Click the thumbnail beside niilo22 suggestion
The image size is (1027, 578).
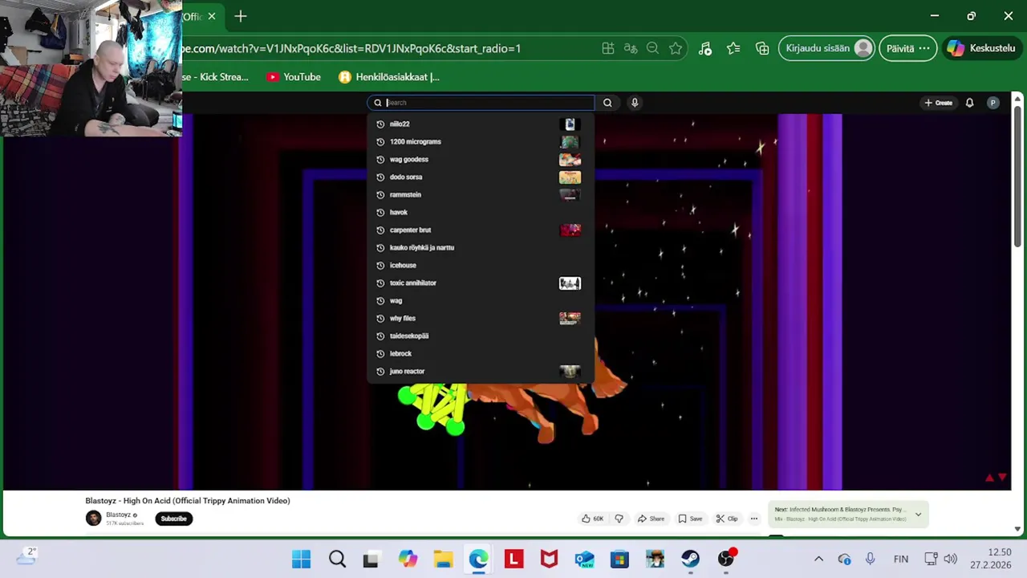(x=570, y=124)
